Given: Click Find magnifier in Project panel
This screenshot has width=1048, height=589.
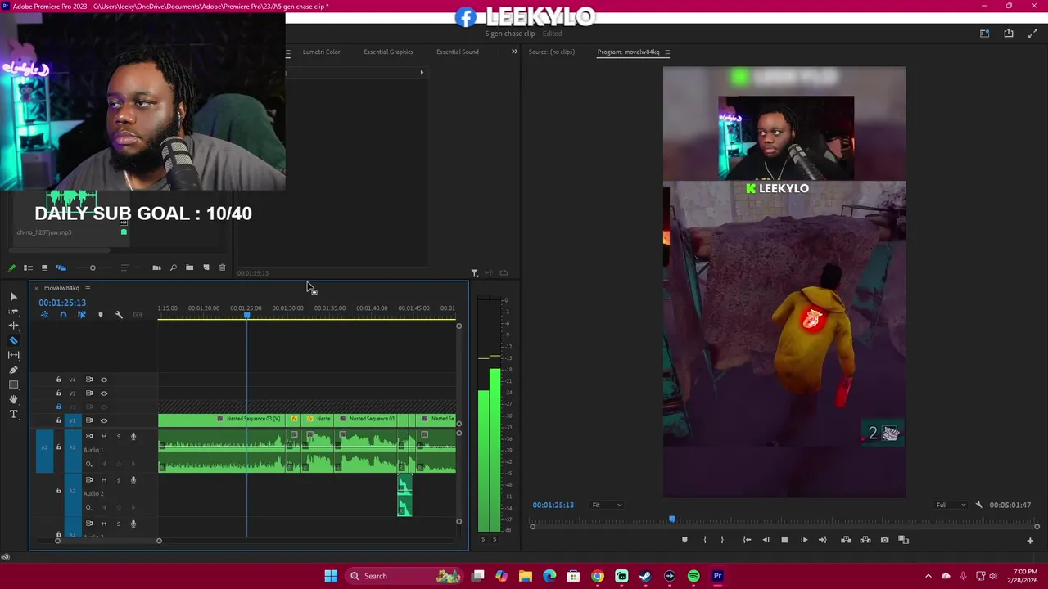Looking at the screenshot, I should pos(173,268).
